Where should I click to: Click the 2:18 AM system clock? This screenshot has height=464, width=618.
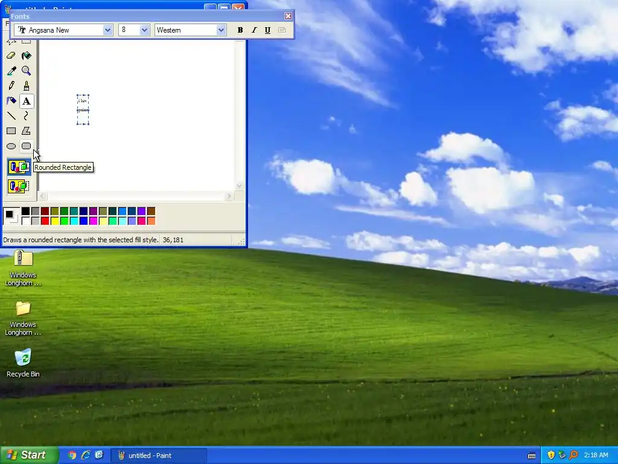click(596, 455)
